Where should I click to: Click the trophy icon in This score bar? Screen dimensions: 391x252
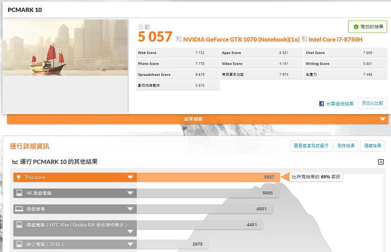pyautogui.click(x=19, y=177)
